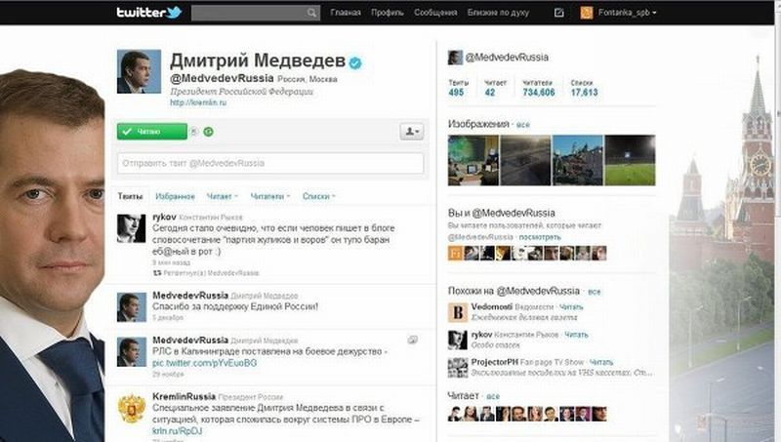The image size is (781, 442).
Task: Click avatar on Спасибо за поддержку tweet
Action: pyautogui.click(x=132, y=307)
